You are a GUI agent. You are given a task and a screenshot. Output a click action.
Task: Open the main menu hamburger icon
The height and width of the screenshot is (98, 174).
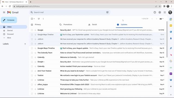pyautogui.click(x=4, y=12)
